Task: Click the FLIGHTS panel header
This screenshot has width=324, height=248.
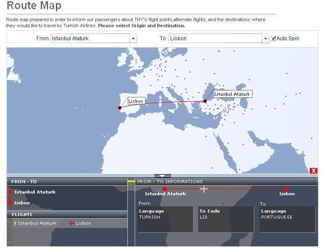Action: point(67,215)
